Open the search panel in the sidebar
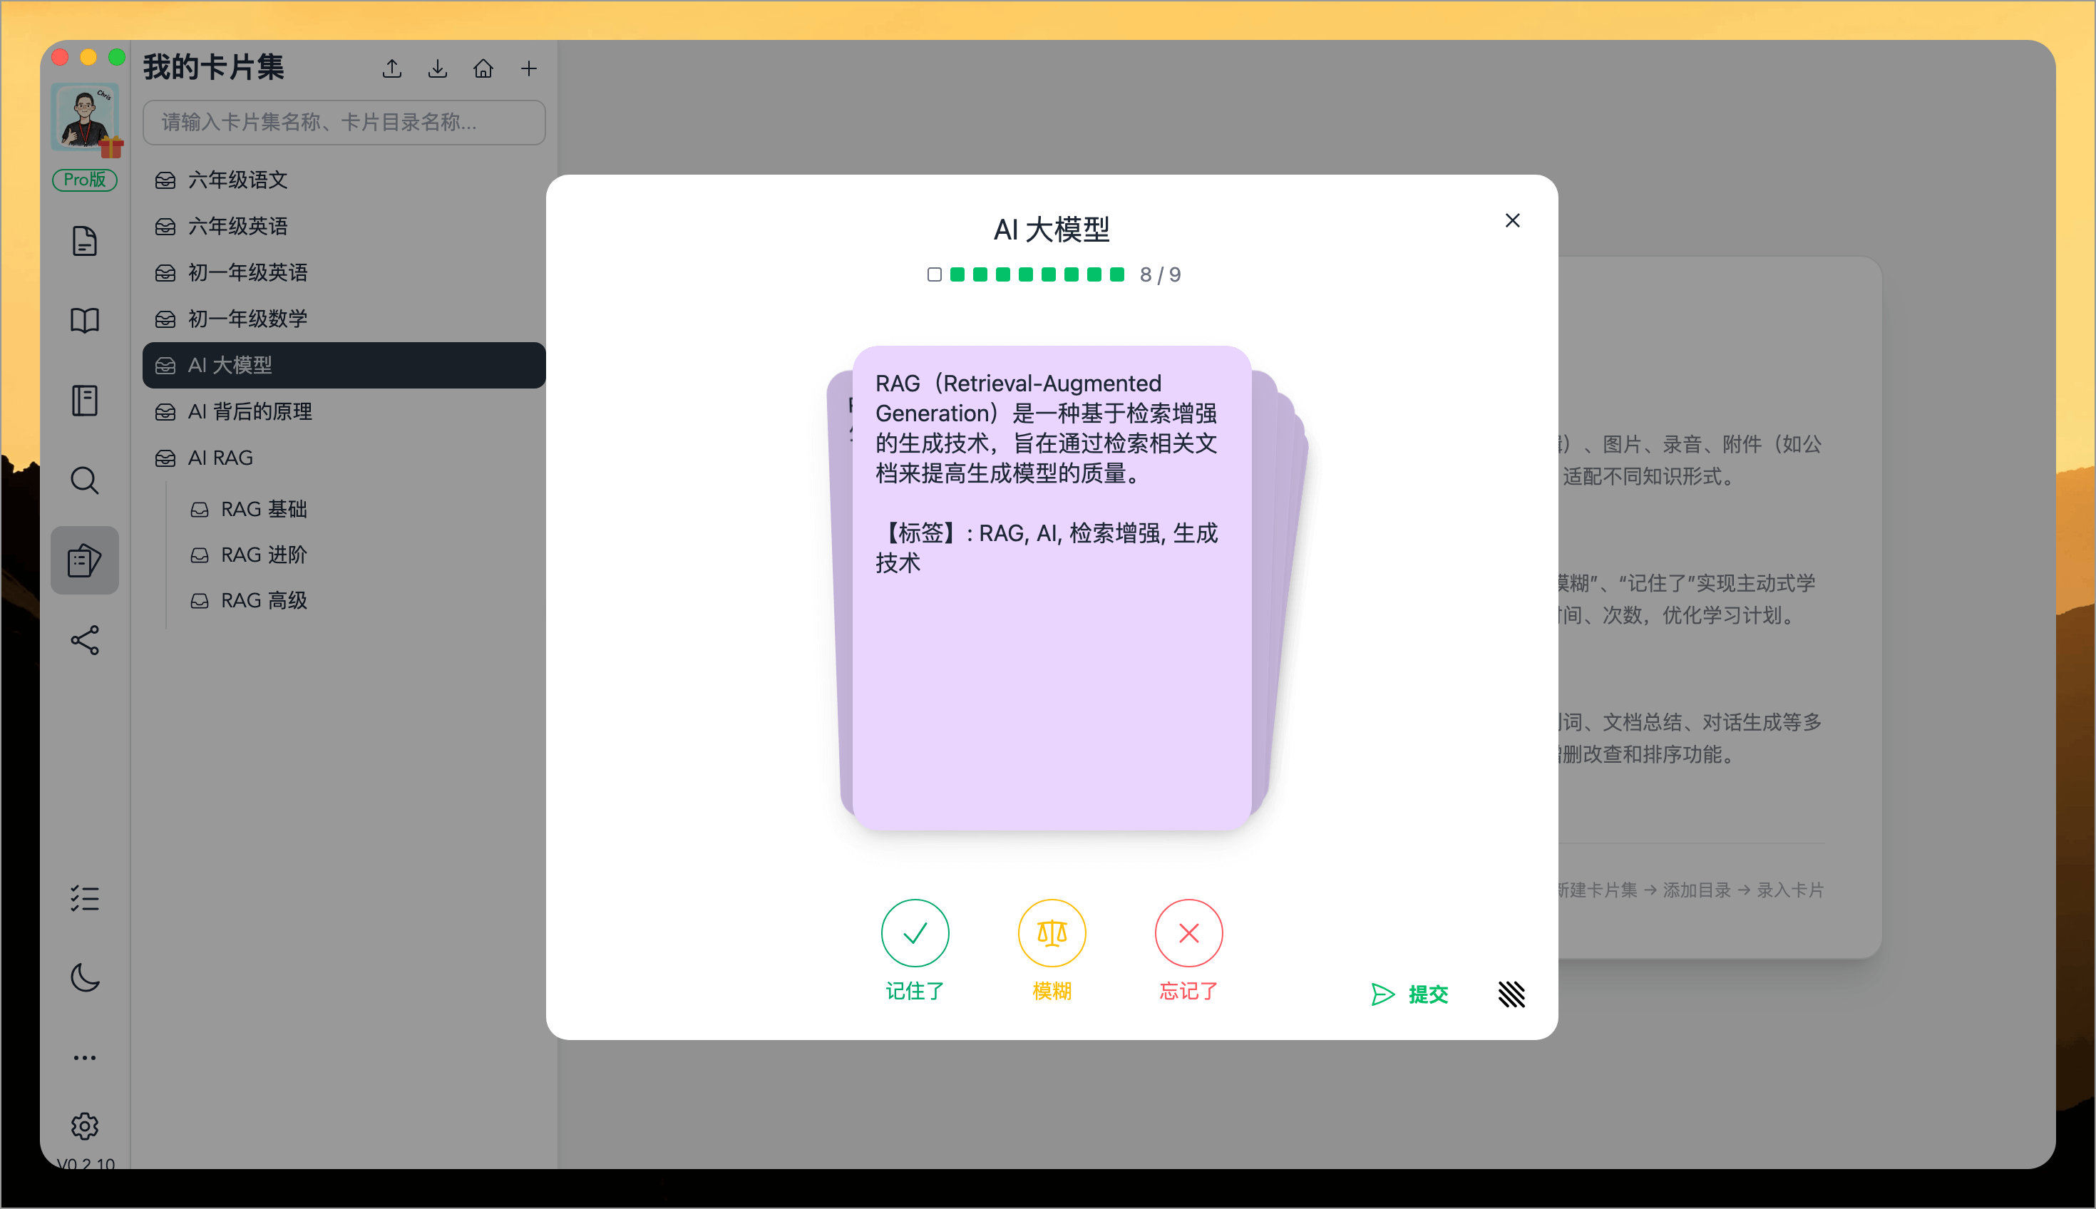2096x1209 pixels. [84, 480]
